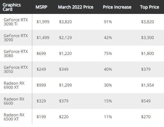Click the Radeon RX 6600 row label

click(14, 101)
